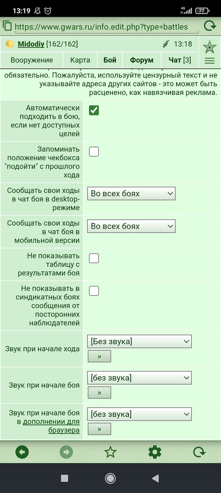The width and height of the screenshot is (221, 493).
Task: Enable remembering the "подойти" checkbox position
Action: tap(94, 151)
